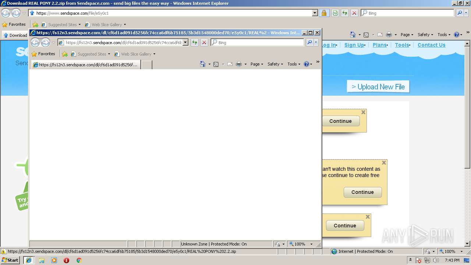Click Refresh icon in main window address bar
Image resolution: width=471 pixels, height=265 pixels.
coord(344,13)
